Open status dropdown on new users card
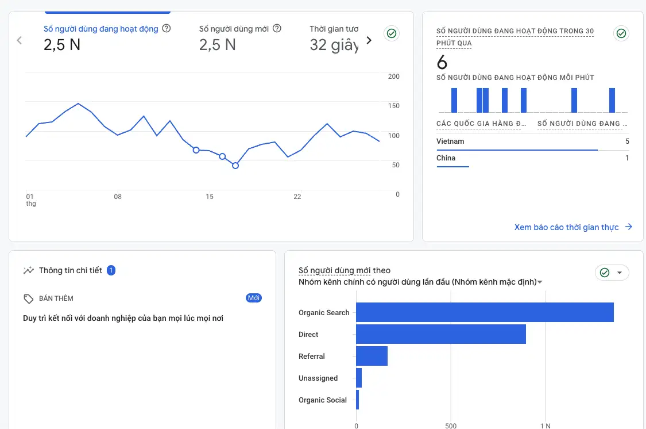Image resolution: width=646 pixels, height=429 pixels. click(612, 273)
